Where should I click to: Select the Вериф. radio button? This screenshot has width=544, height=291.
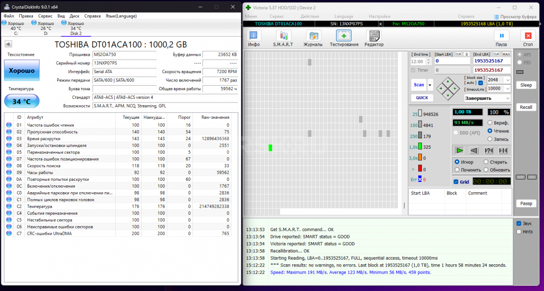(x=490, y=123)
